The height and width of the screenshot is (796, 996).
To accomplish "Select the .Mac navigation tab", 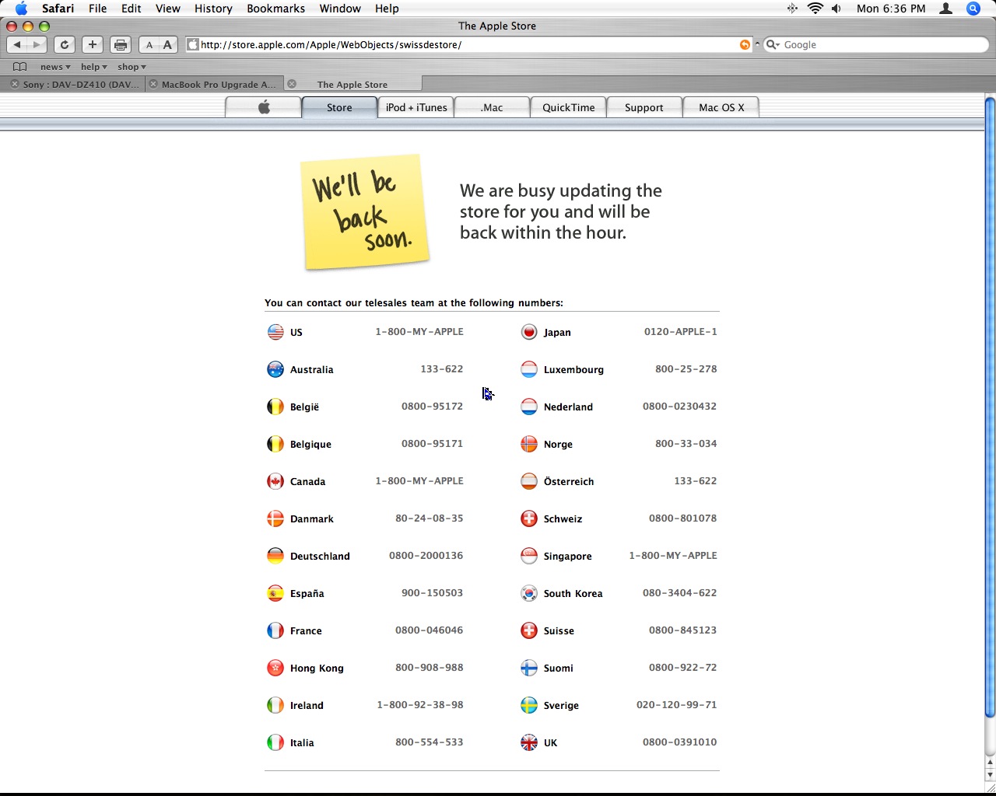I will pos(492,107).
